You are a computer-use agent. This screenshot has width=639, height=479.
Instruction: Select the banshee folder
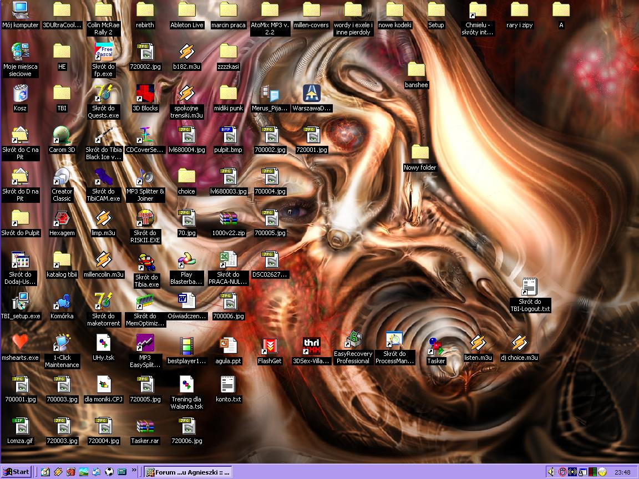pyautogui.click(x=416, y=70)
